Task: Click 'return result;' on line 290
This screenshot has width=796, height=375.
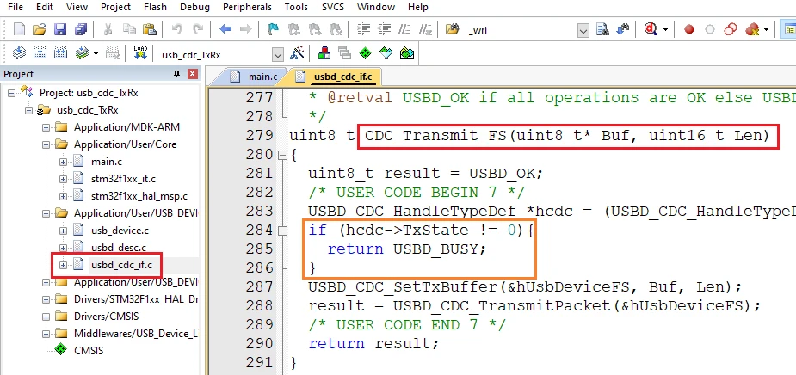Action: pos(373,344)
